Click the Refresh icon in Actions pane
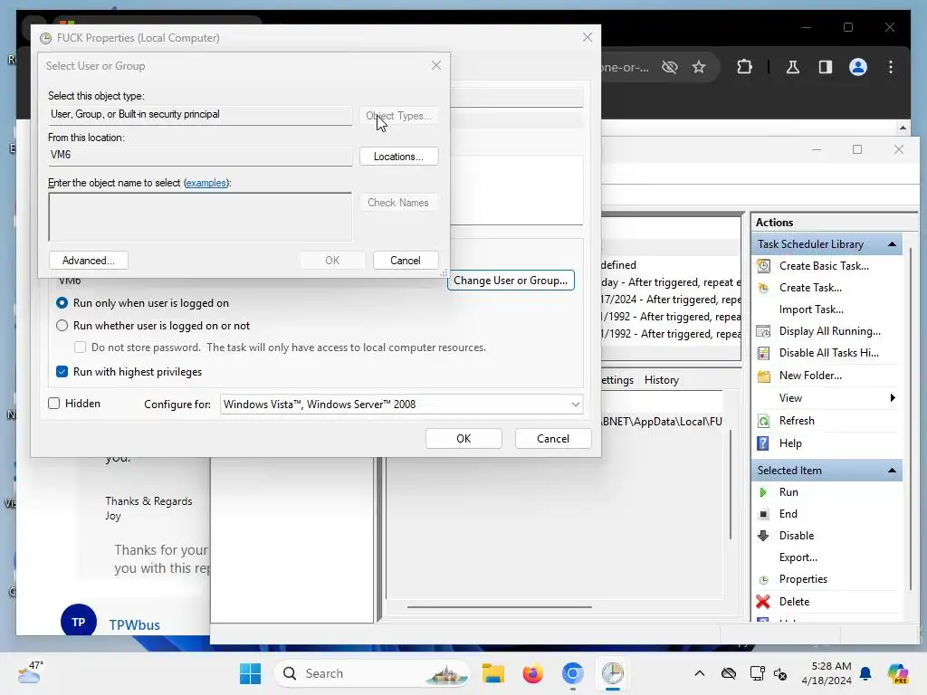Image resolution: width=927 pixels, height=695 pixels. coord(763,421)
